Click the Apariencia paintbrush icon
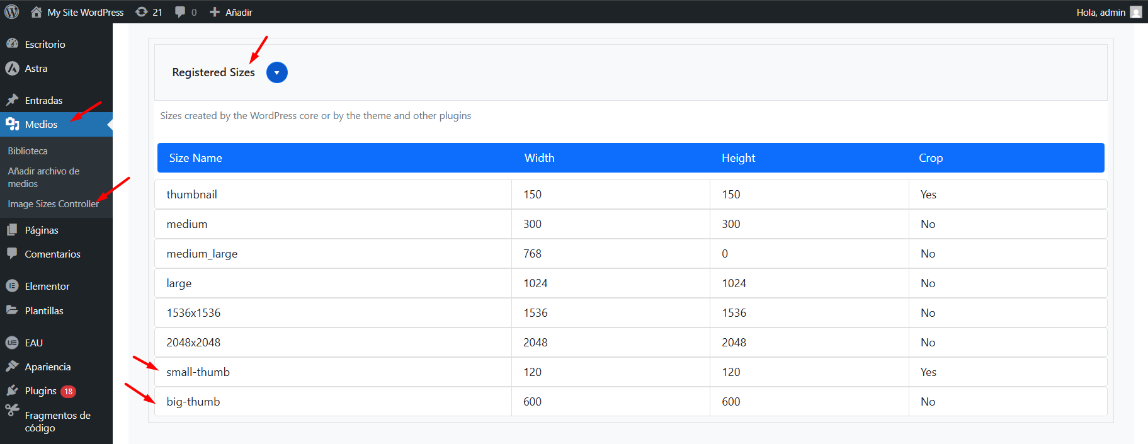 [x=12, y=366]
